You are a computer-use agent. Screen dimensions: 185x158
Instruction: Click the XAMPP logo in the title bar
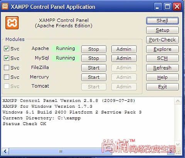[5, 6]
